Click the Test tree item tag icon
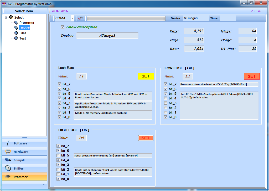This screenshot has height=191, width=269. [16, 38]
